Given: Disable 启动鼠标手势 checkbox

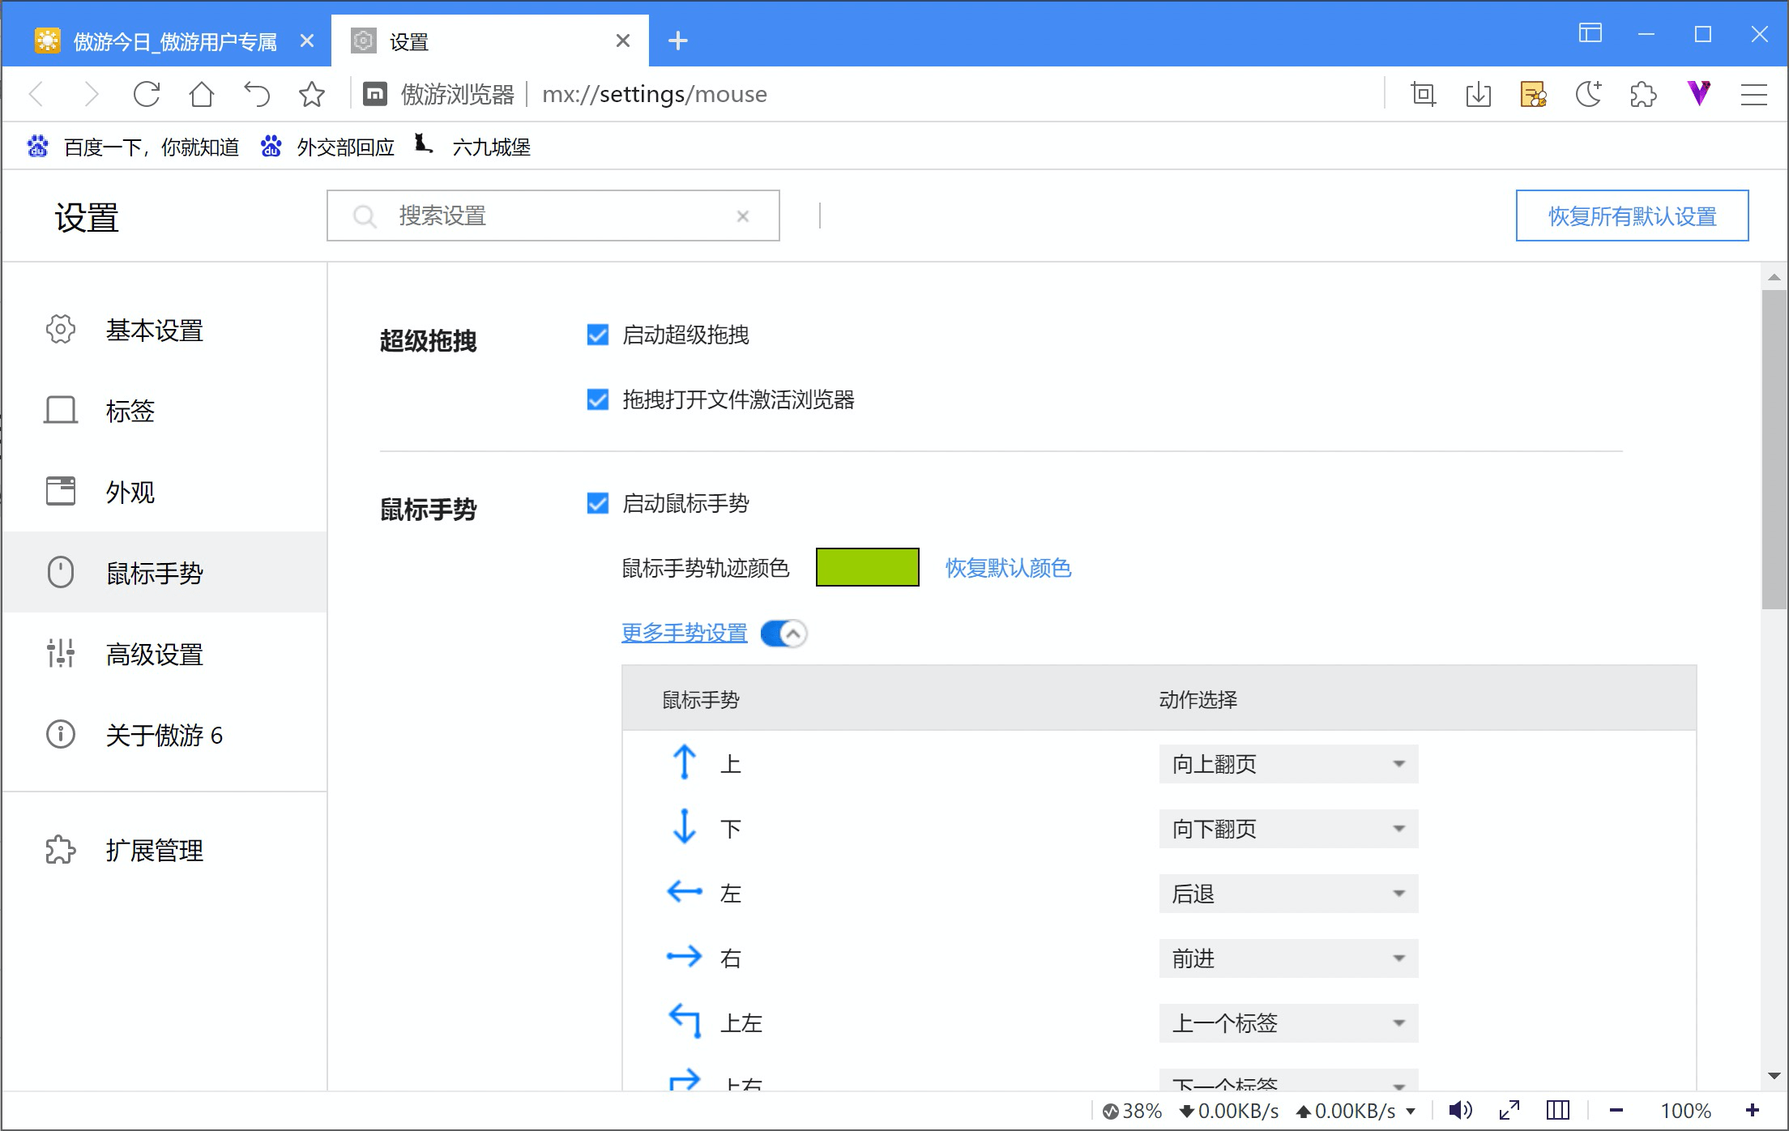Looking at the screenshot, I should (598, 503).
